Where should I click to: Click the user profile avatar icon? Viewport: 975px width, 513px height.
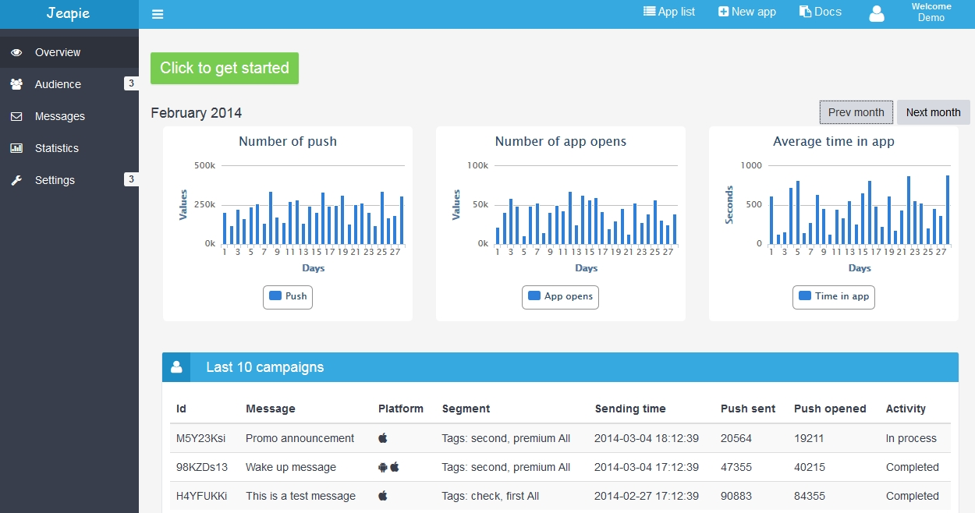[877, 13]
